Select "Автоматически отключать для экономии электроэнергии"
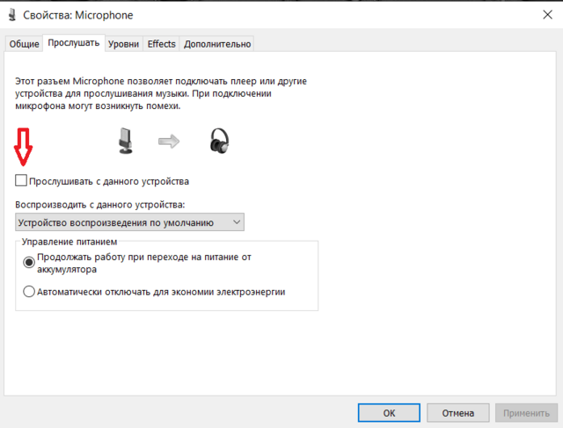Screen dimensions: 563x428 29,292
